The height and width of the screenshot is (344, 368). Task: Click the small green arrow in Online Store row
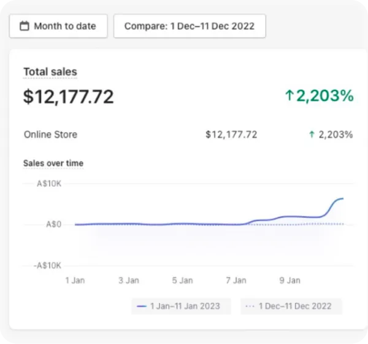point(312,135)
